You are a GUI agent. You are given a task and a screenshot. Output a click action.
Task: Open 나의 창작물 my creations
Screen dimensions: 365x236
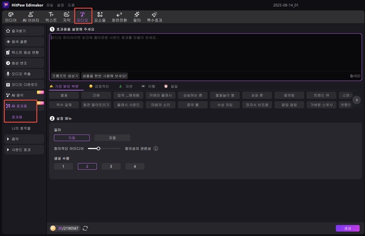[x=21, y=128]
